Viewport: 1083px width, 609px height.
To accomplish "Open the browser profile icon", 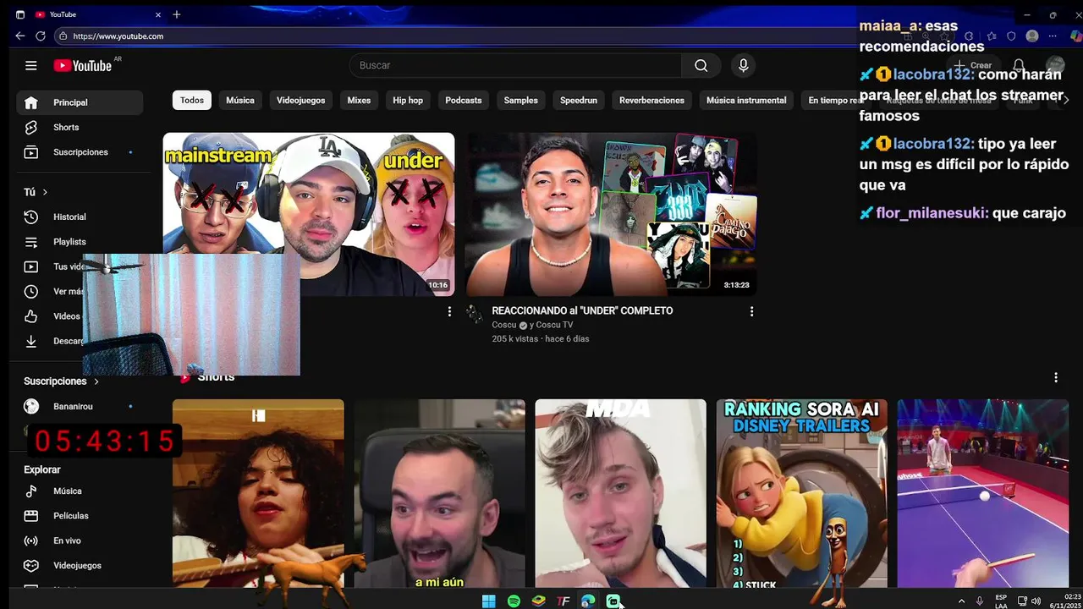I will tap(1031, 36).
